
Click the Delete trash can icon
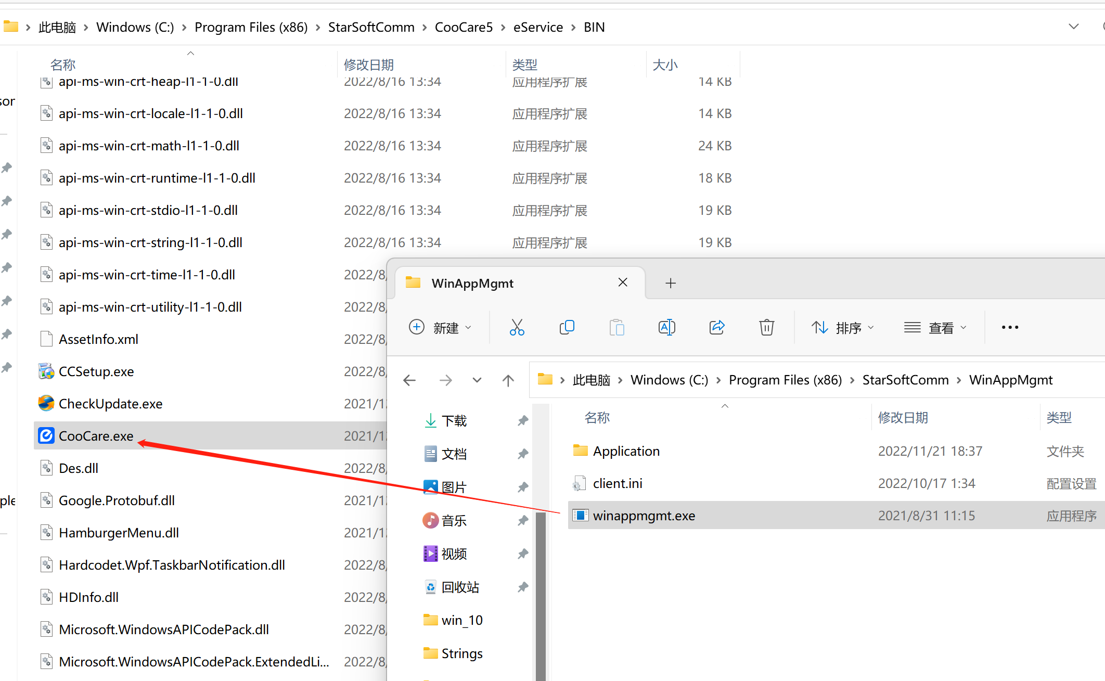point(766,327)
